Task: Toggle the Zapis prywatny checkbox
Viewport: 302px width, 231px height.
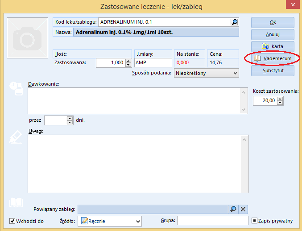Action: tap(254, 221)
